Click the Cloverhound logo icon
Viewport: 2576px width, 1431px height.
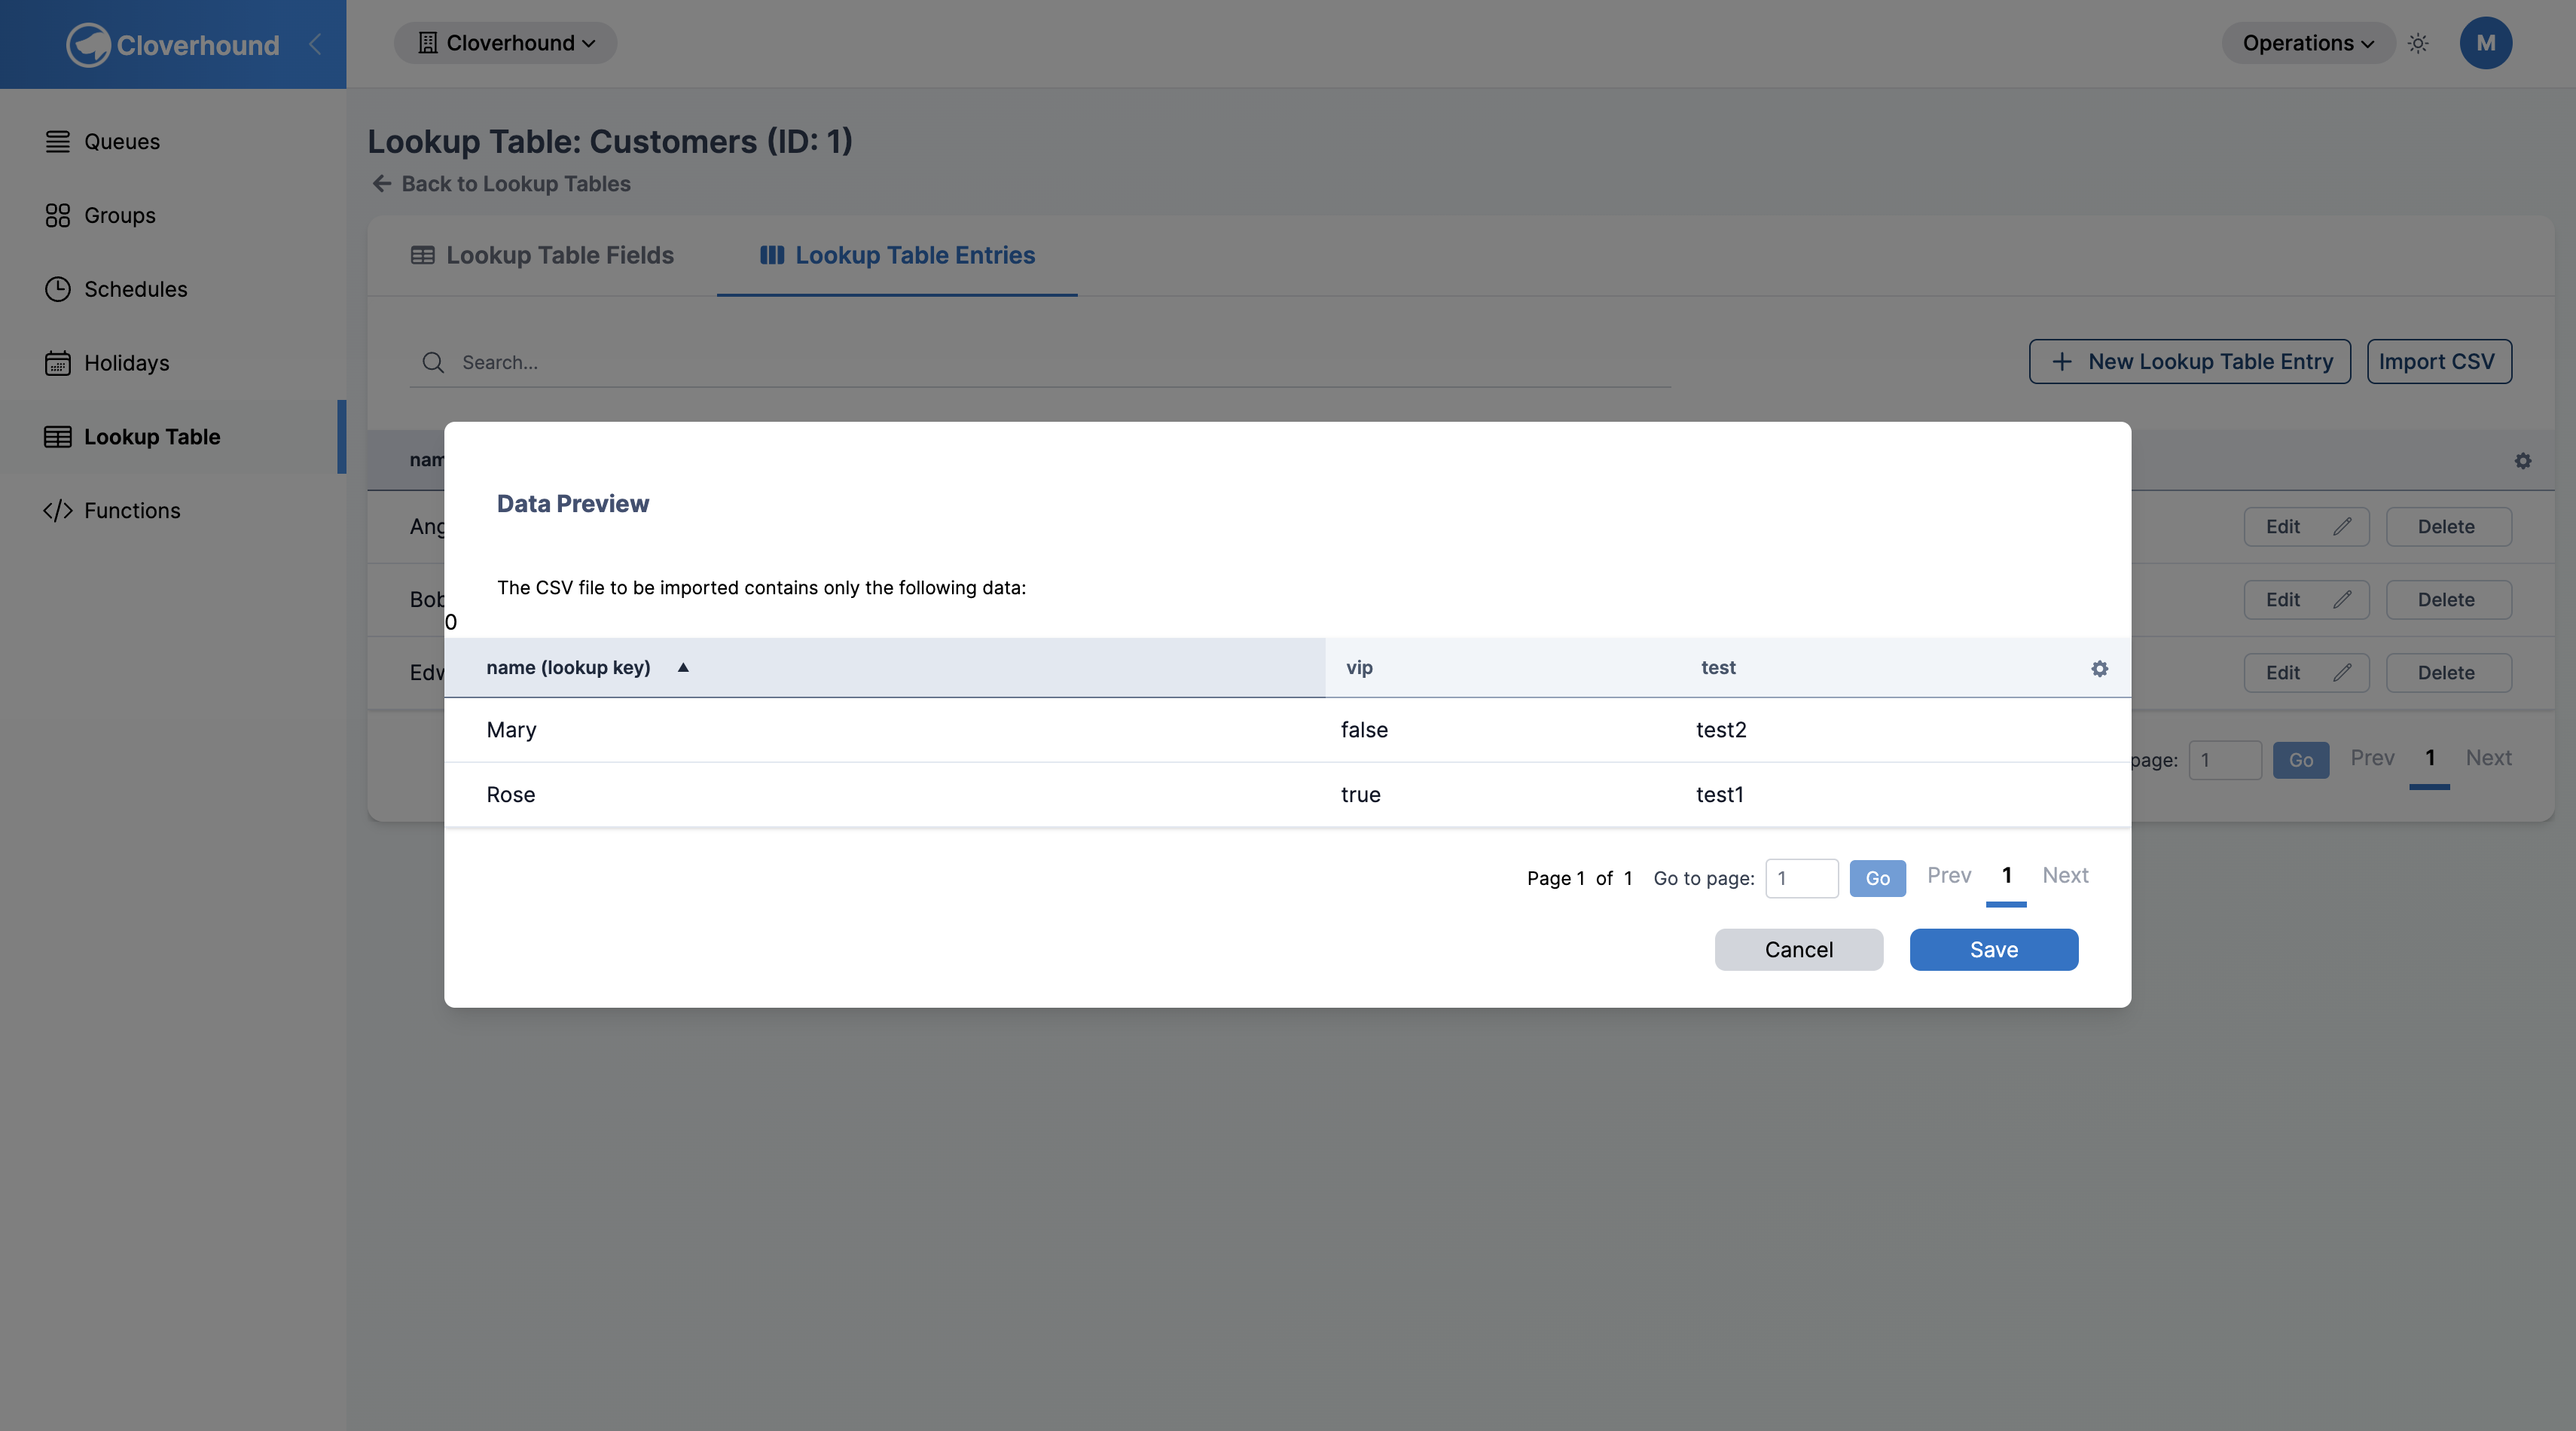point(88,45)
